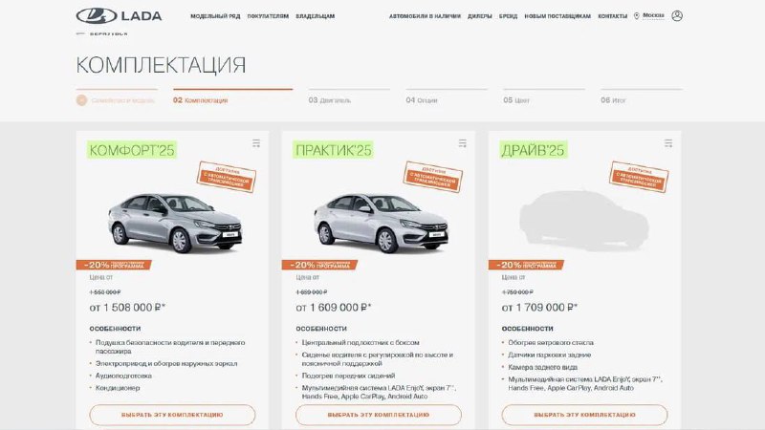Viewport: 765px width, 430px height.
Task: Go to the 03 Двигатель step
Action: coord(329,100)
